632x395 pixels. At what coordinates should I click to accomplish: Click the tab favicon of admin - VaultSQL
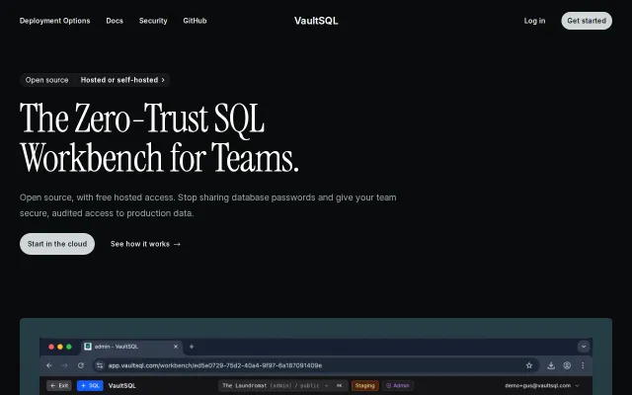point(88,347)
